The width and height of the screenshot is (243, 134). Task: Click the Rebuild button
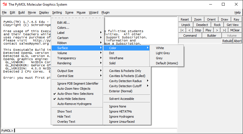(227, 41)
